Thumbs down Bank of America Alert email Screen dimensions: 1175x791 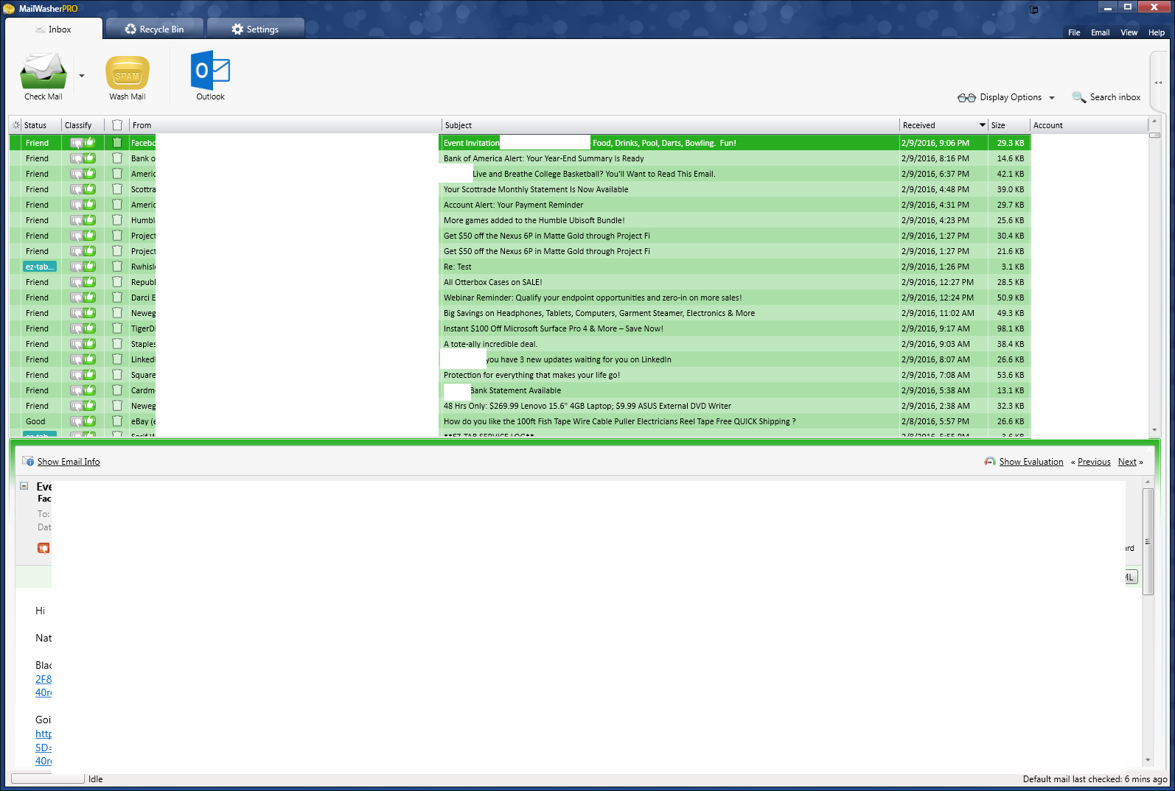[77, 159]
